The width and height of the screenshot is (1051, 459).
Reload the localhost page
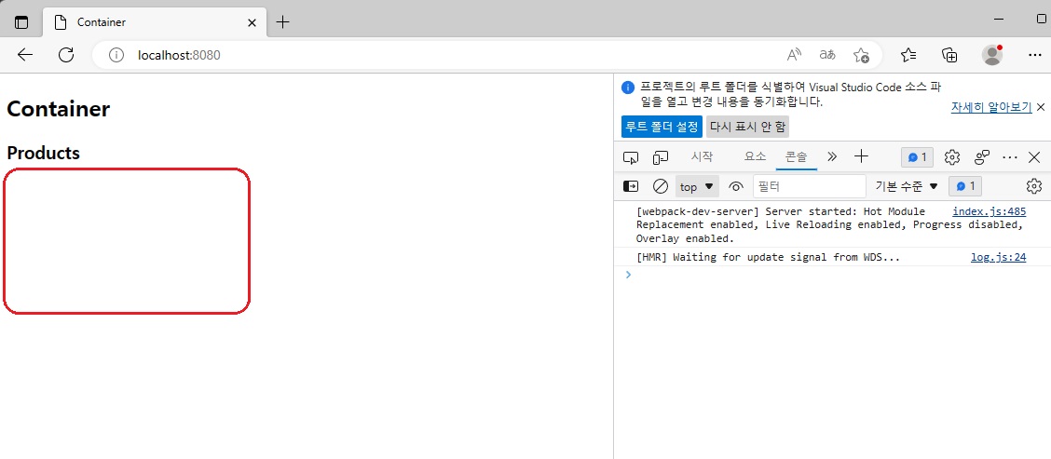coord(65,55)
